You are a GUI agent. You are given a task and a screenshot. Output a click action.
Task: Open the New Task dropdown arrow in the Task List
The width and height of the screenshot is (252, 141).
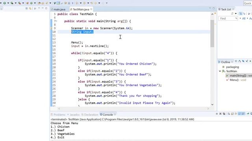click(236, 14)
